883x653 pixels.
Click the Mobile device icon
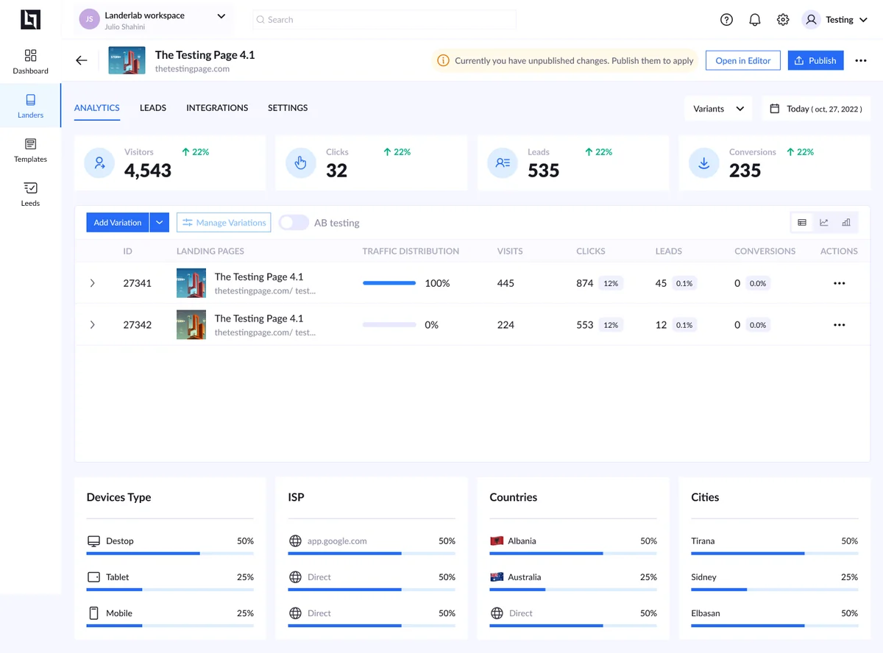(93, 613)
